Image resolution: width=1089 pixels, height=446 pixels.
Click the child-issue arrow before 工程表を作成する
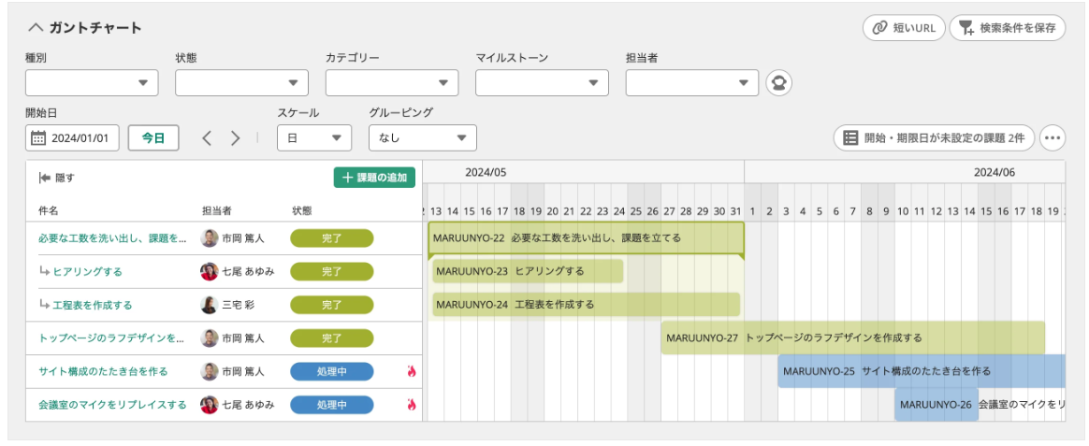(x=45, y=305)
